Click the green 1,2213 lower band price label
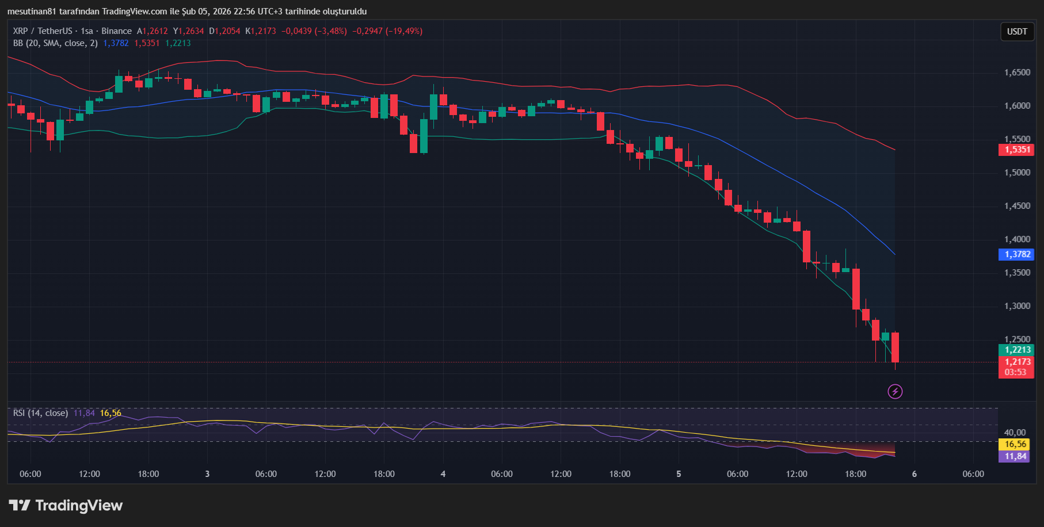1044x527 pixels. [1016, 349]
